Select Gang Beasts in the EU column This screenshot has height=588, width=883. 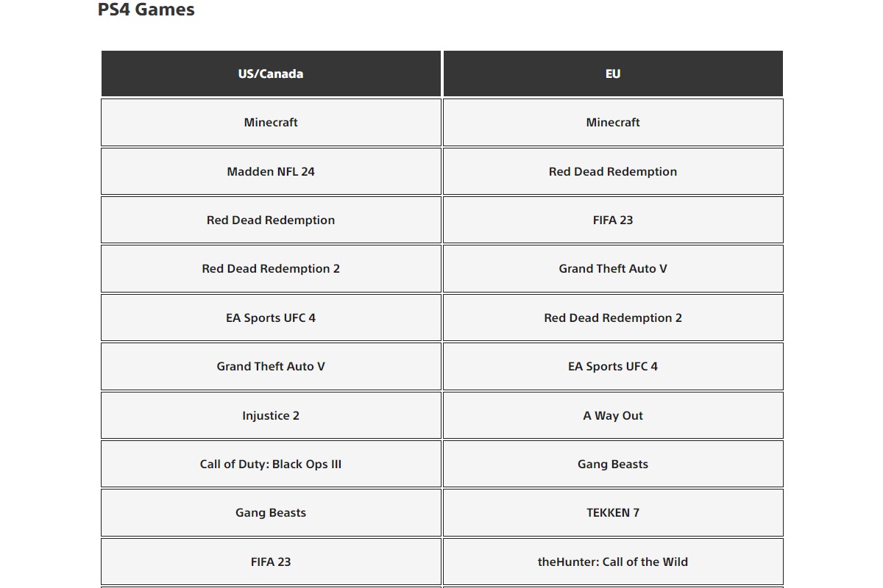click(x=613, y=464)
